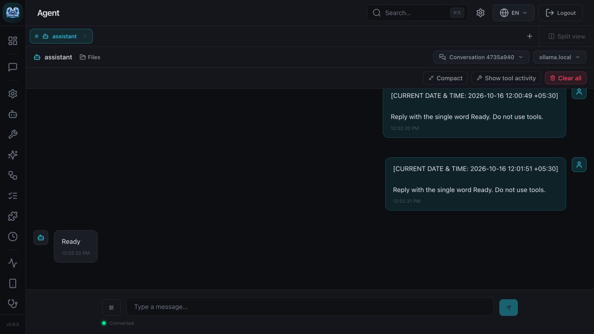Open the clock schedule icon in sidebar

13,237
